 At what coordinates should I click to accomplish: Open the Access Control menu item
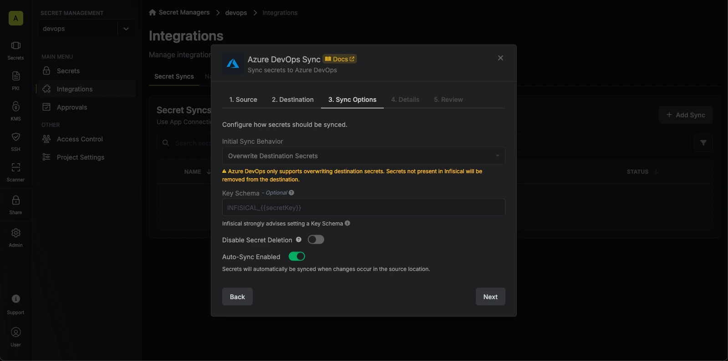(x=87, y=139)
